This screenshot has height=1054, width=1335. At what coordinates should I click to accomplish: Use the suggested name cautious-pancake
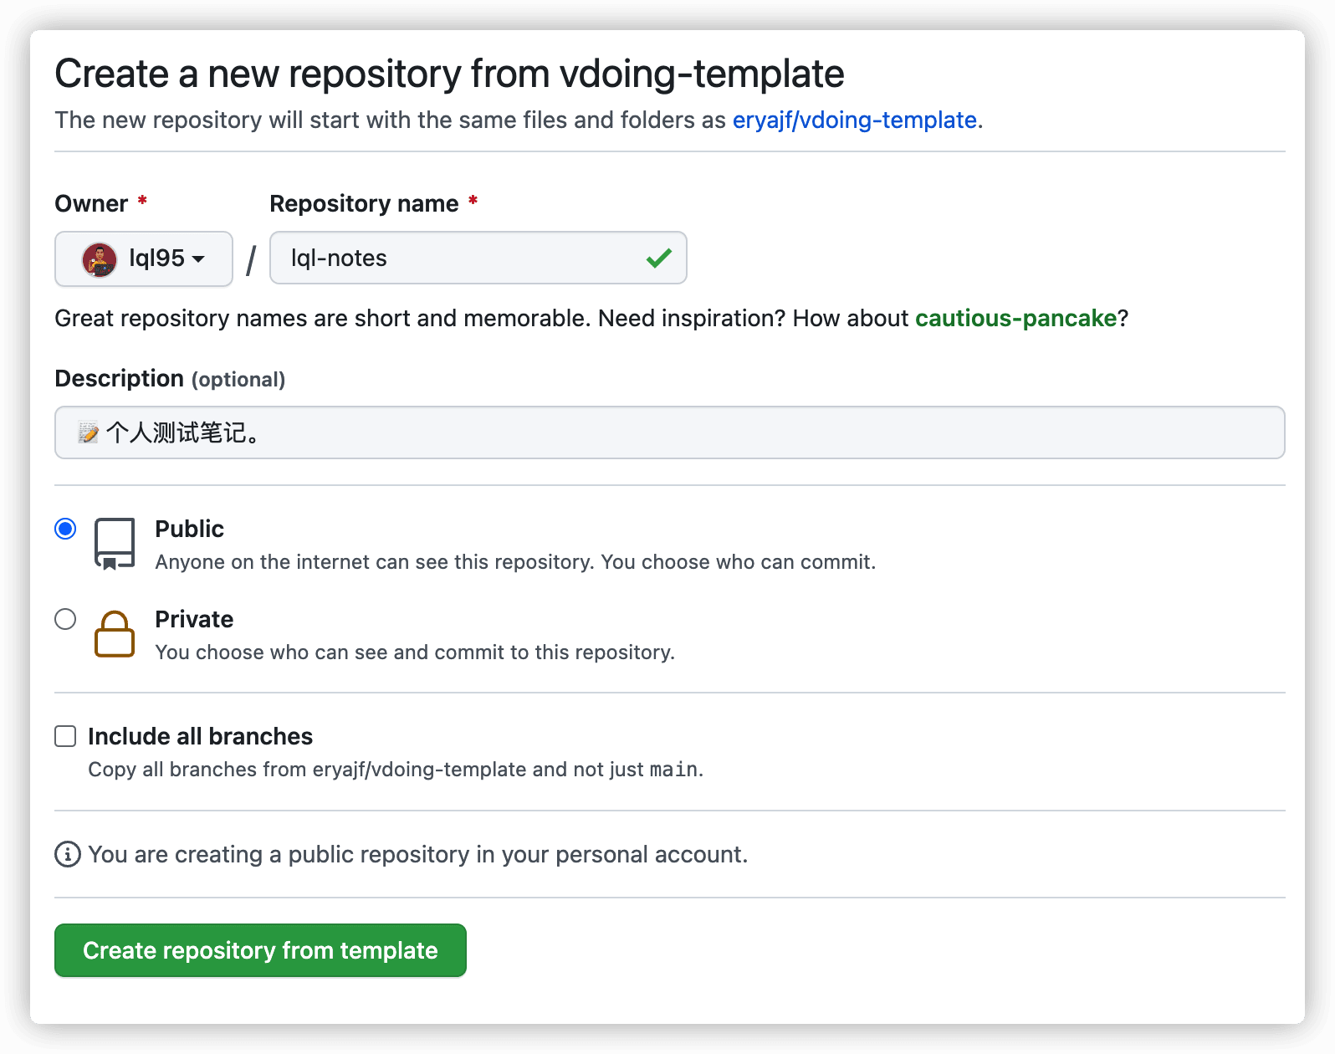pyautogui.click(x=1016, y=318)
